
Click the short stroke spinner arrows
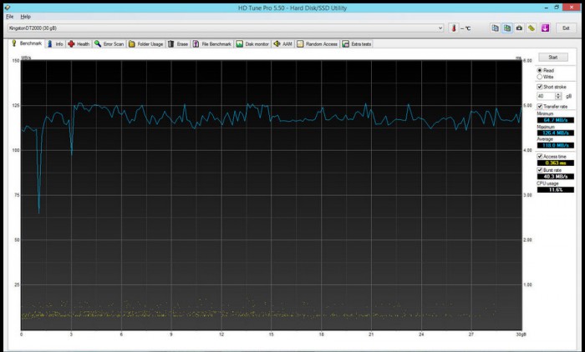(x=558, y=96)
